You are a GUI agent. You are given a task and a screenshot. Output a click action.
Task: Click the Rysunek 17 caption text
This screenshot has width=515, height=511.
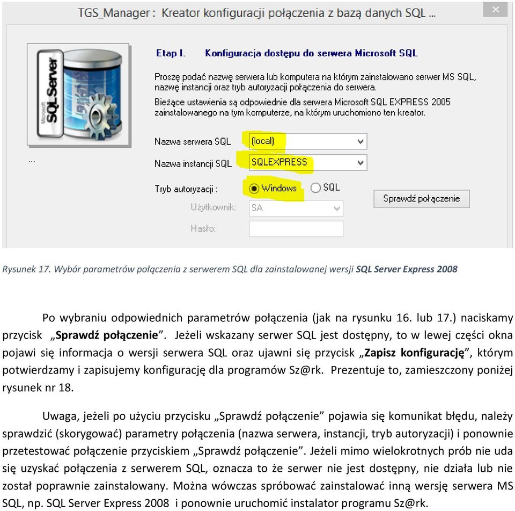click(x=230, y=269)
